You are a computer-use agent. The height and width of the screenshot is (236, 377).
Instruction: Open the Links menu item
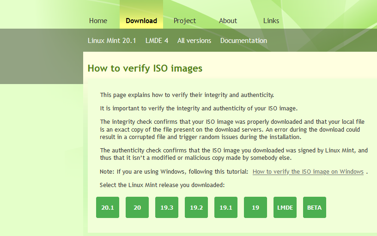pos(271,21)
